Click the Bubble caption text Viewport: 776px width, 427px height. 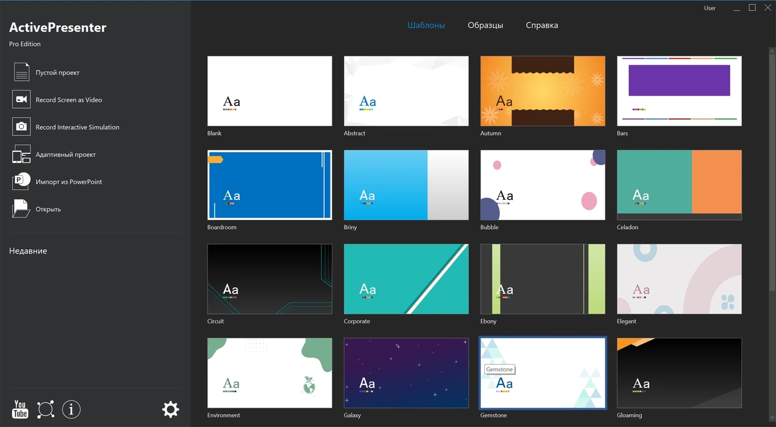pyautogui.click(x=490, y=227)
